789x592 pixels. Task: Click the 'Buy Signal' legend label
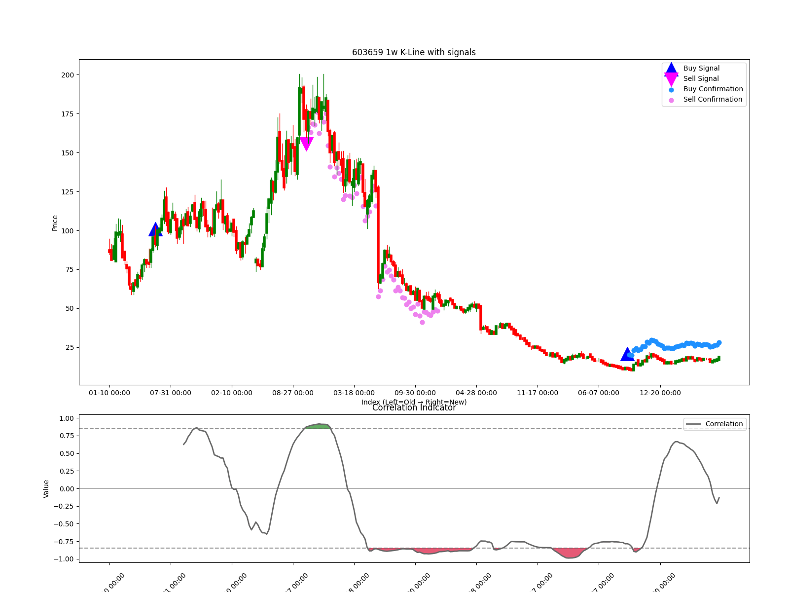pos(701,68)
